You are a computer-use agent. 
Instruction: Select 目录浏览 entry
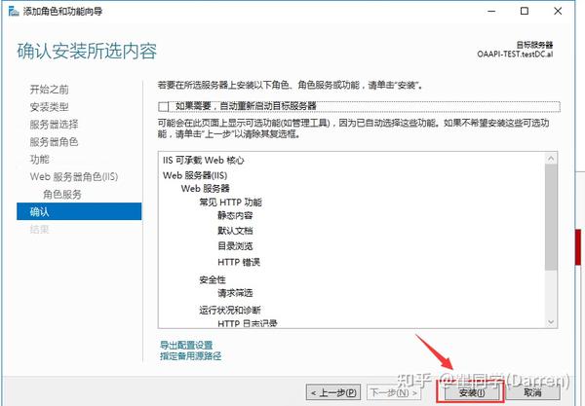point(235,246)
